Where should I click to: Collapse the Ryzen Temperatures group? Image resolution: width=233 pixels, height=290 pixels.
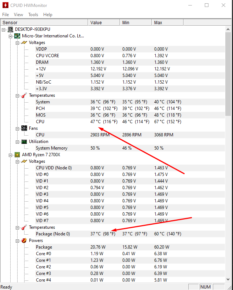(17, 228)
